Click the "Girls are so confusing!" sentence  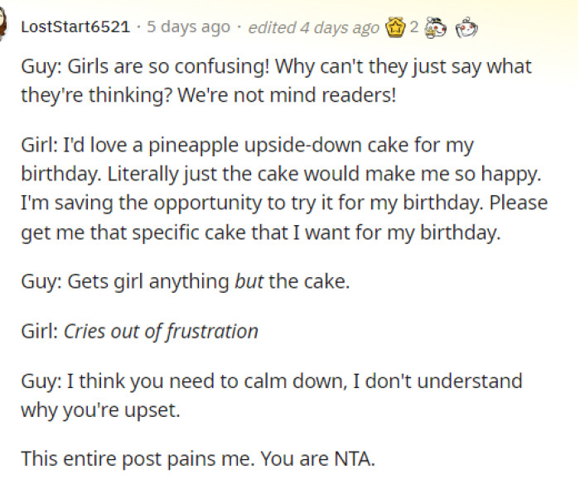click(157, 65)
